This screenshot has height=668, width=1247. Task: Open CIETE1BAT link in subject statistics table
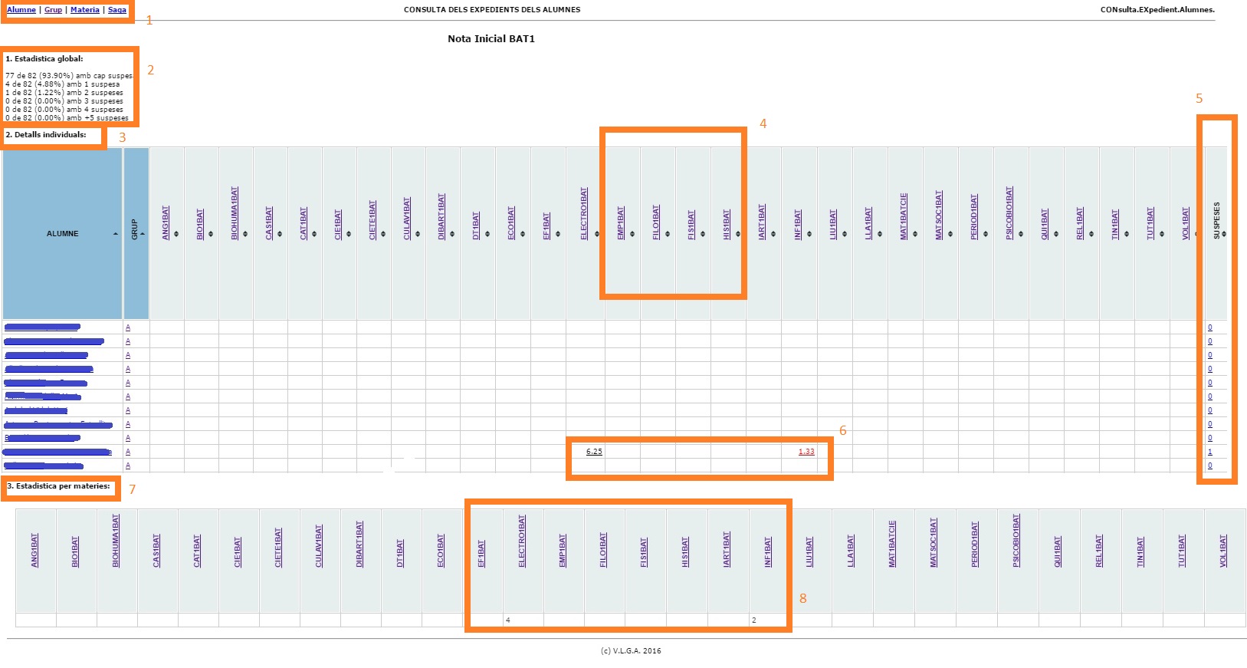click(278, 548)
